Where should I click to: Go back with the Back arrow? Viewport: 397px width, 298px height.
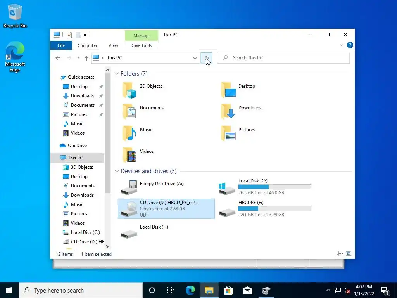point(58,58)
